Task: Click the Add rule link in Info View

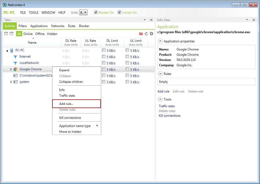Action: point(163,91)
